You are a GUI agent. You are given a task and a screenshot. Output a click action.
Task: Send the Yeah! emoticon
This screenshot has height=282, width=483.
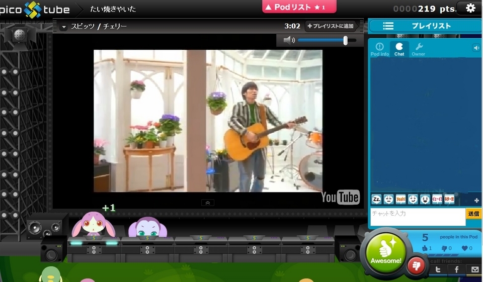tap(401, 200)
